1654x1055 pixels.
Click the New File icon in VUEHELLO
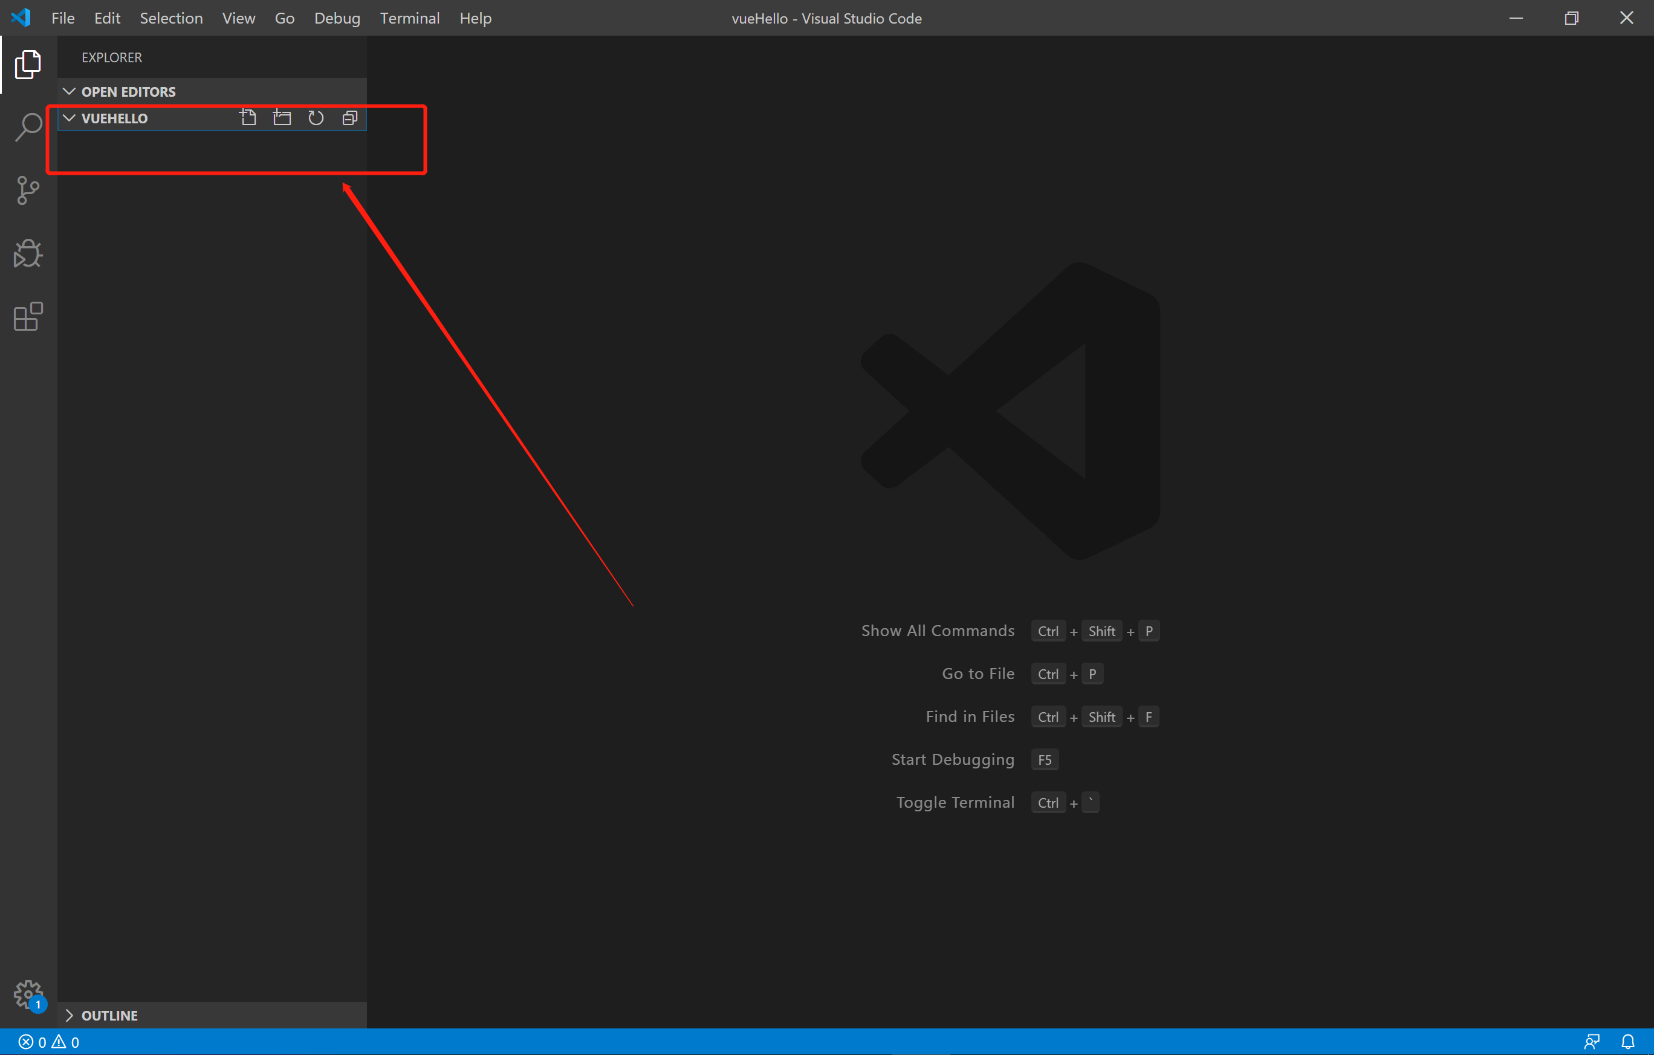tap(248, 118)
